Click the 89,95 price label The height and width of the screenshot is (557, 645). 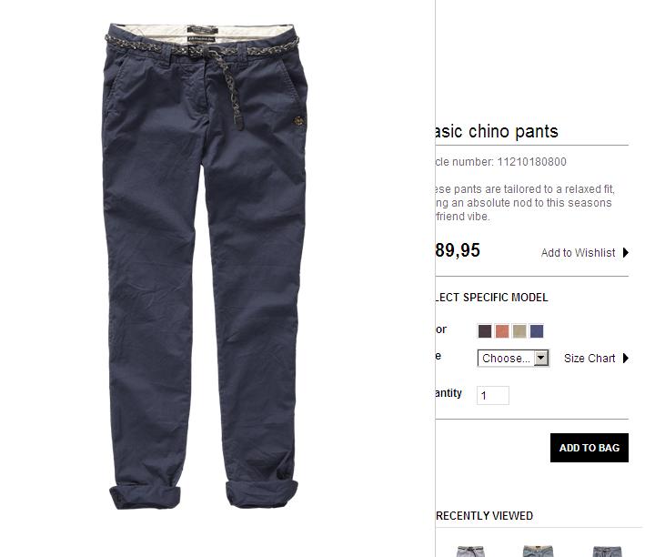tap(458, 250)
